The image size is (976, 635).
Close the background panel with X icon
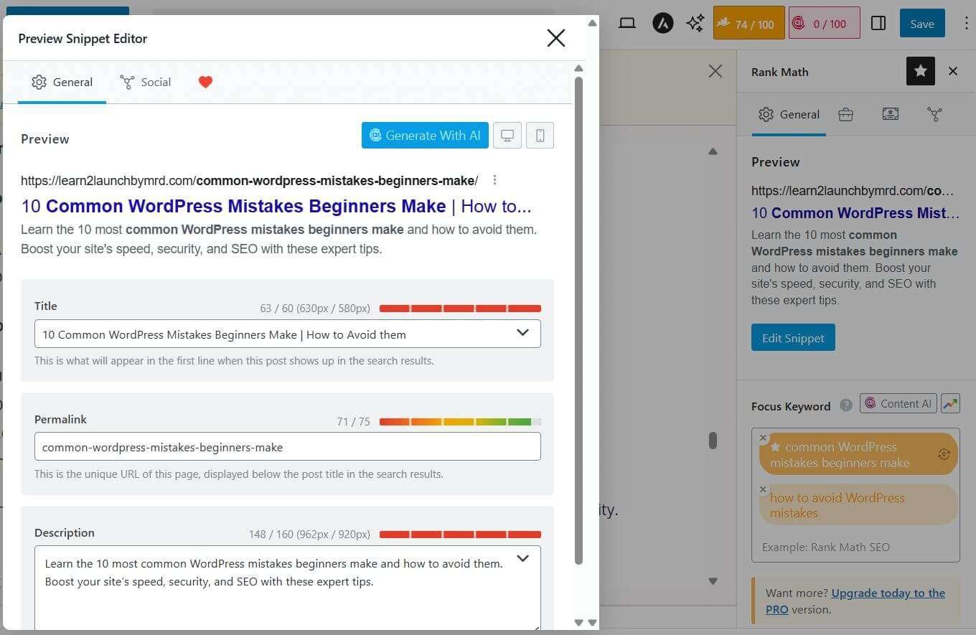(715, 71)
